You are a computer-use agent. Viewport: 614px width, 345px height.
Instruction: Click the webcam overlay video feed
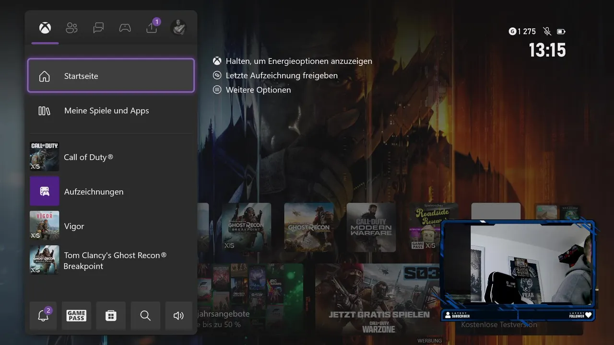[532, 264]
